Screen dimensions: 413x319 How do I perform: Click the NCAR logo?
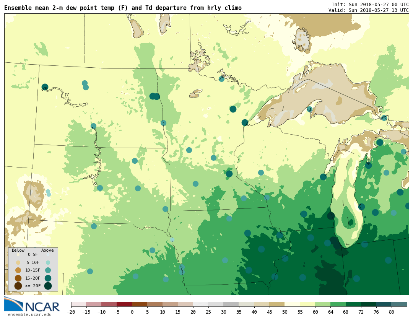[x=32, y=304]
